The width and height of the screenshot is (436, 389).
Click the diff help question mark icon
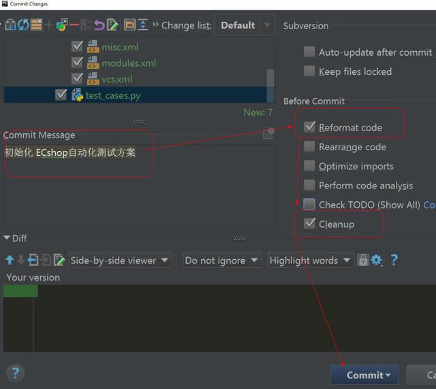394,260
